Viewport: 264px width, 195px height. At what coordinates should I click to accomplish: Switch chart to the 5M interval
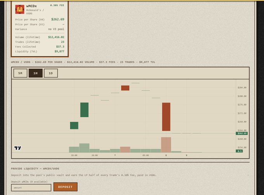point(20,73)
